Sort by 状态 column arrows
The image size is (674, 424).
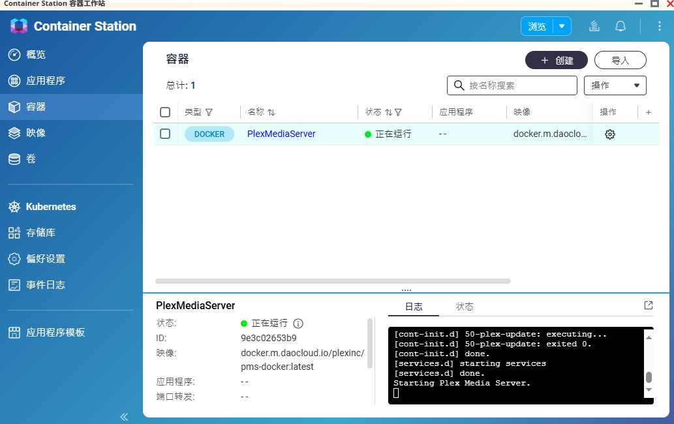[389, 113]
